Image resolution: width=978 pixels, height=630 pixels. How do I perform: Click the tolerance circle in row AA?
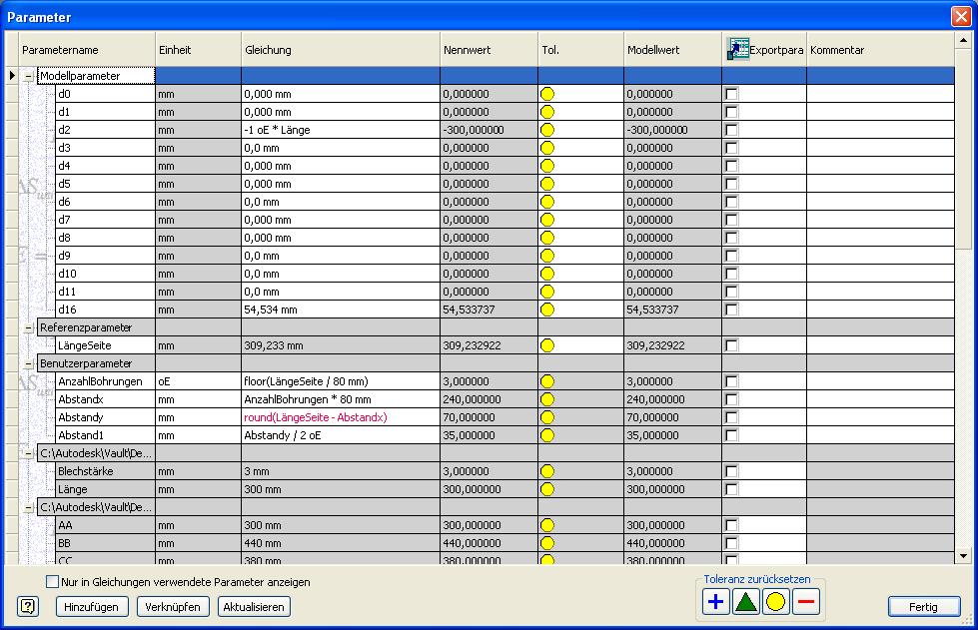(547, 525)
